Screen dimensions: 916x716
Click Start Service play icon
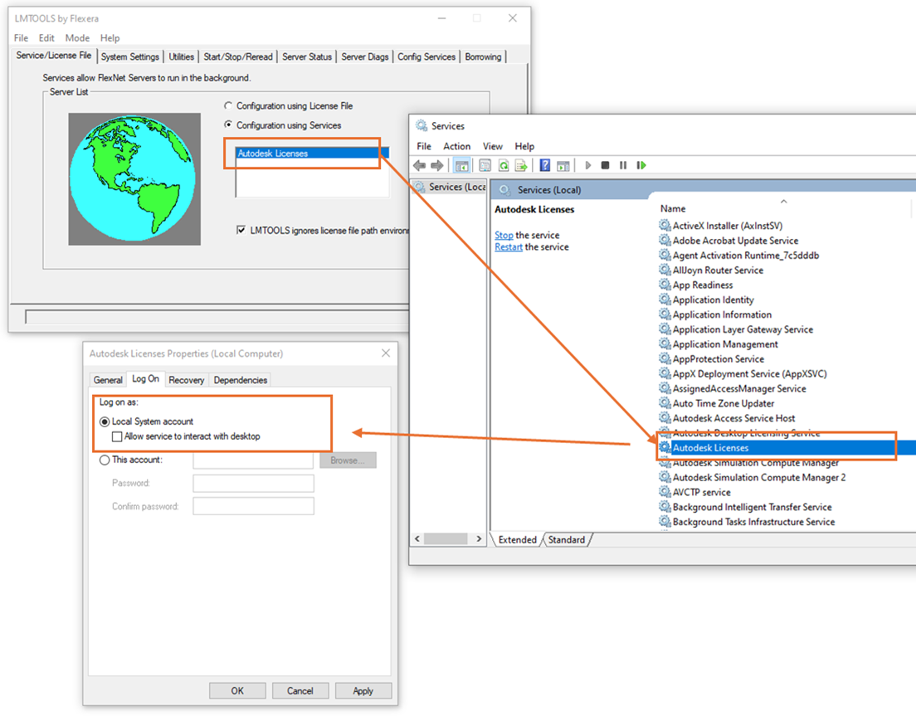click(x=587, y=165)
